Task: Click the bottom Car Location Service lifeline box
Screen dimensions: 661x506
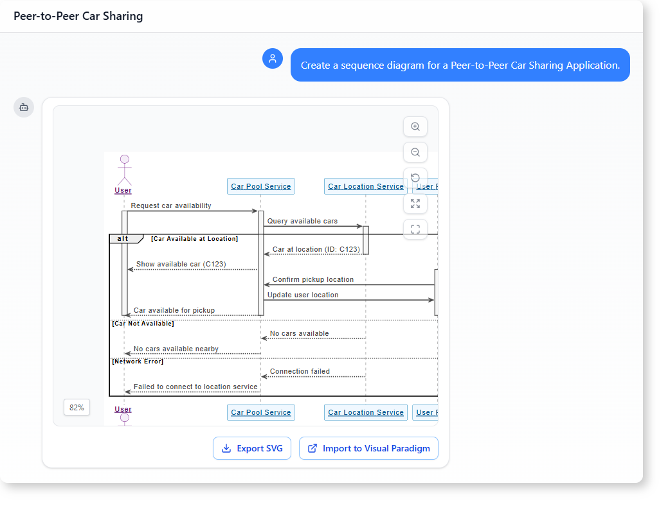Action: (365, 412)
